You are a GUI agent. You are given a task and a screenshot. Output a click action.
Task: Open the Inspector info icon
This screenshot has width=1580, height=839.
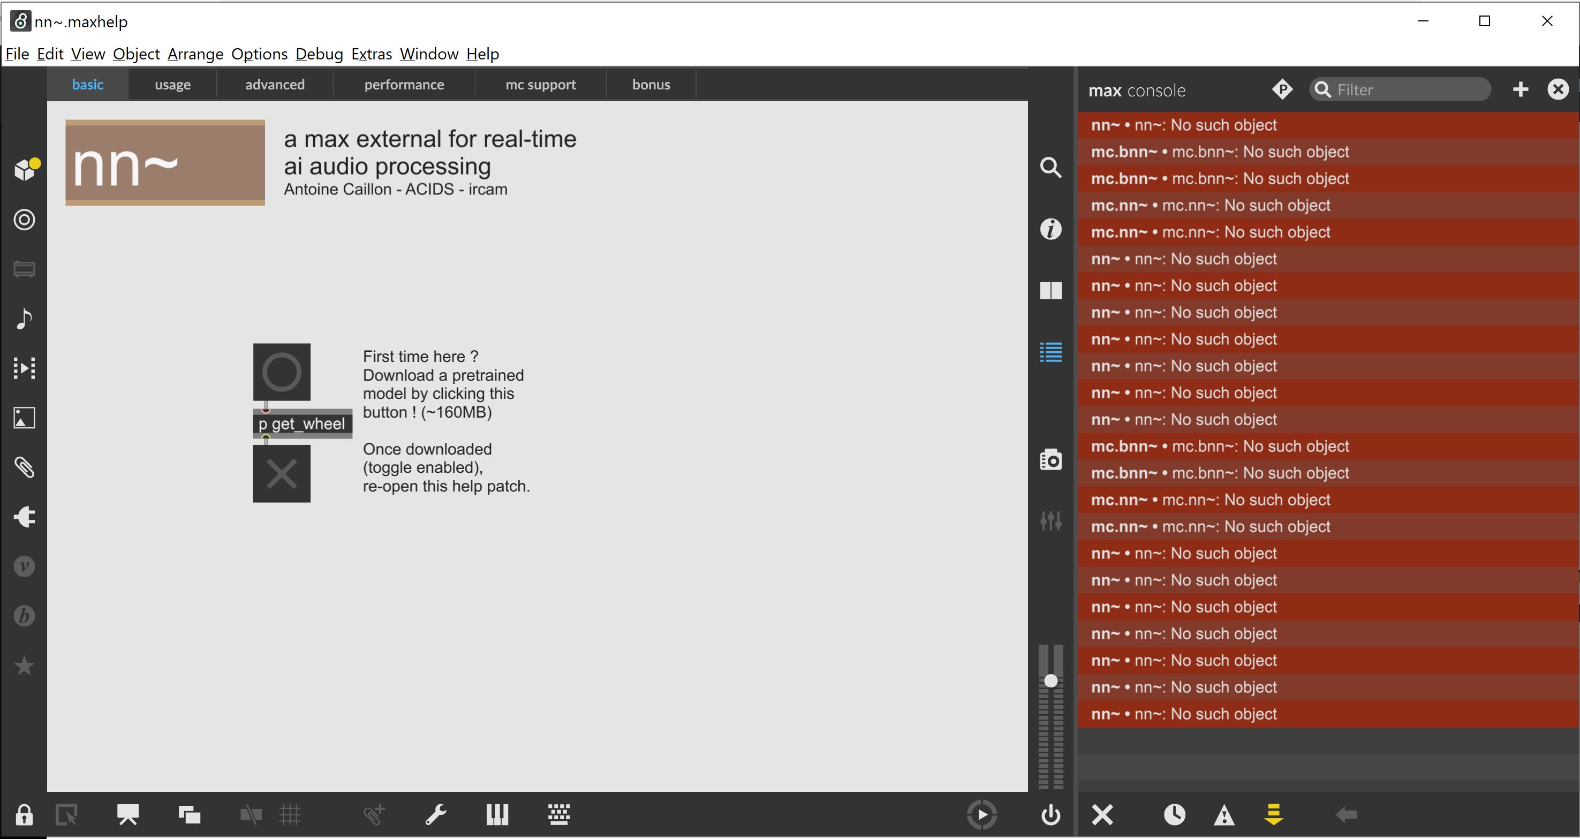(x=1050, y=229)
